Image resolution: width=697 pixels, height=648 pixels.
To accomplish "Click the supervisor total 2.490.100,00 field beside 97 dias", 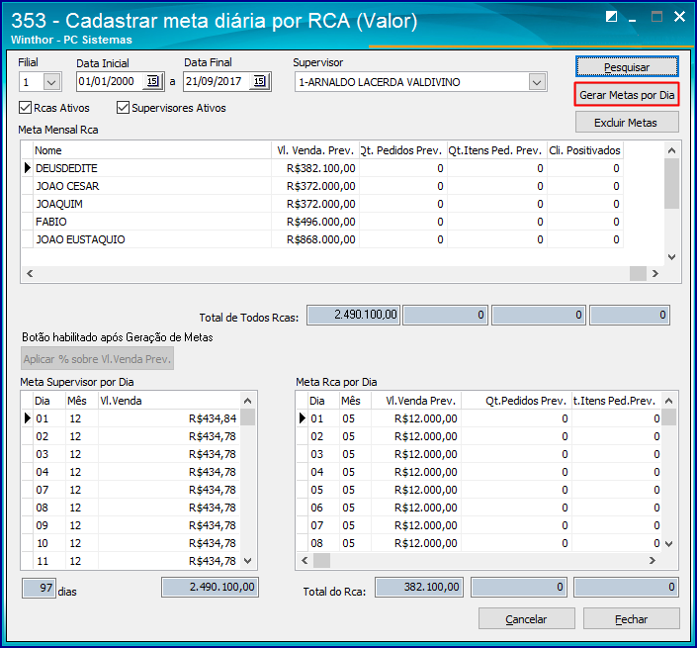I will tap(210, 587).
